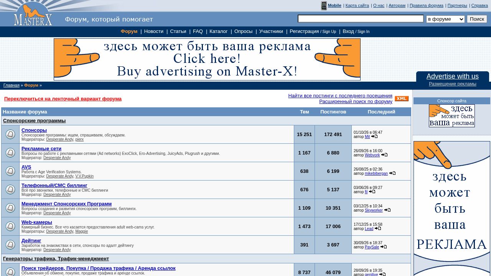
Task: Go to last post by Webvork
Action: (384, 155)
